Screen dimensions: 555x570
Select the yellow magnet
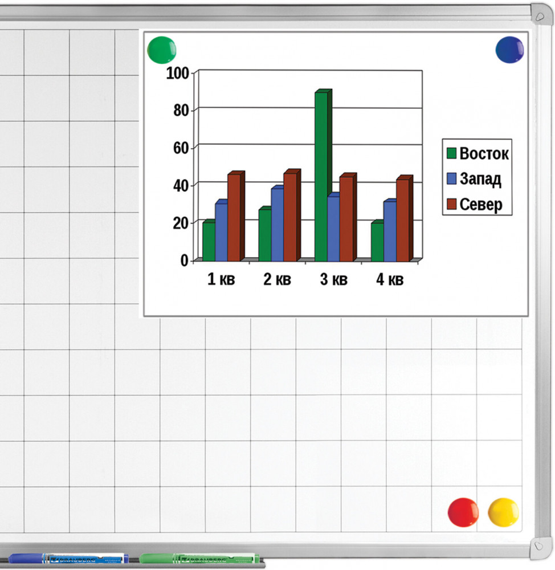click(503, 512)
